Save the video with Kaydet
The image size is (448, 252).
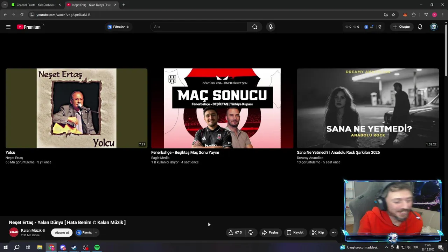click(x=295, y=232)
